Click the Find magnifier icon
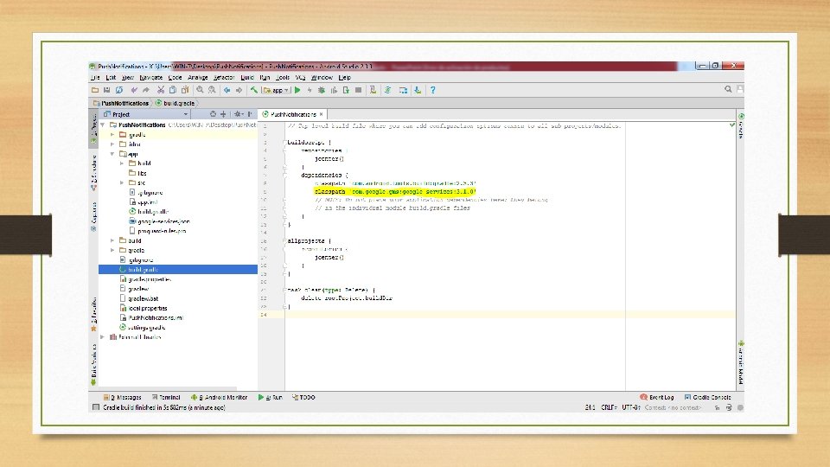The height and width of the screenshot is (467, 830). [200, 91]
